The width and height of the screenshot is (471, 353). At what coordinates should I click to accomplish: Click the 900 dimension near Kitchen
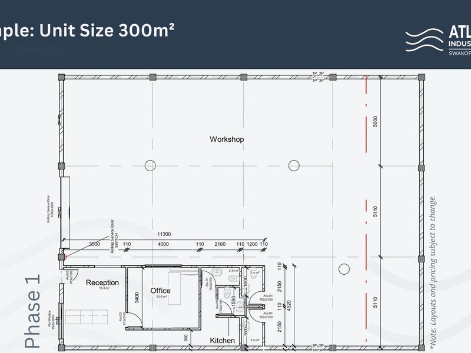click(186, 338)
